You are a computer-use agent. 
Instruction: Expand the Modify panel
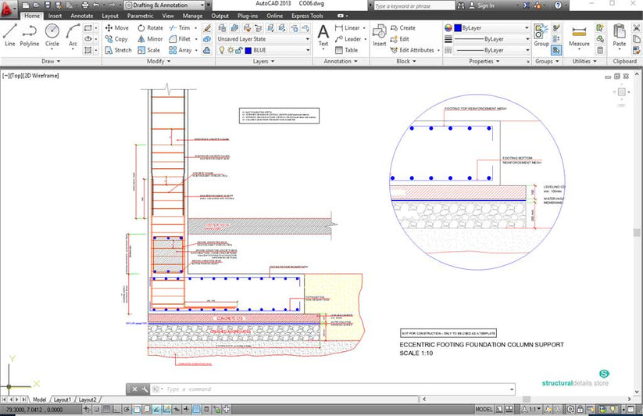159,61
